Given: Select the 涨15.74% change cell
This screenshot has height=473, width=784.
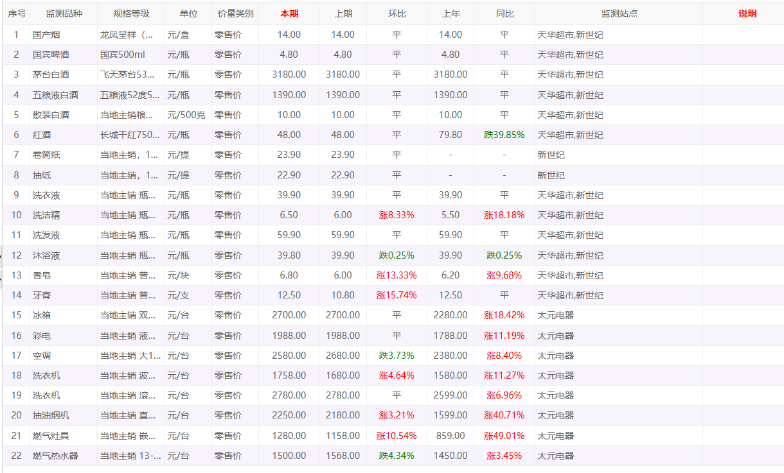Looking at the screenshot, I should [x=397, y=295].
